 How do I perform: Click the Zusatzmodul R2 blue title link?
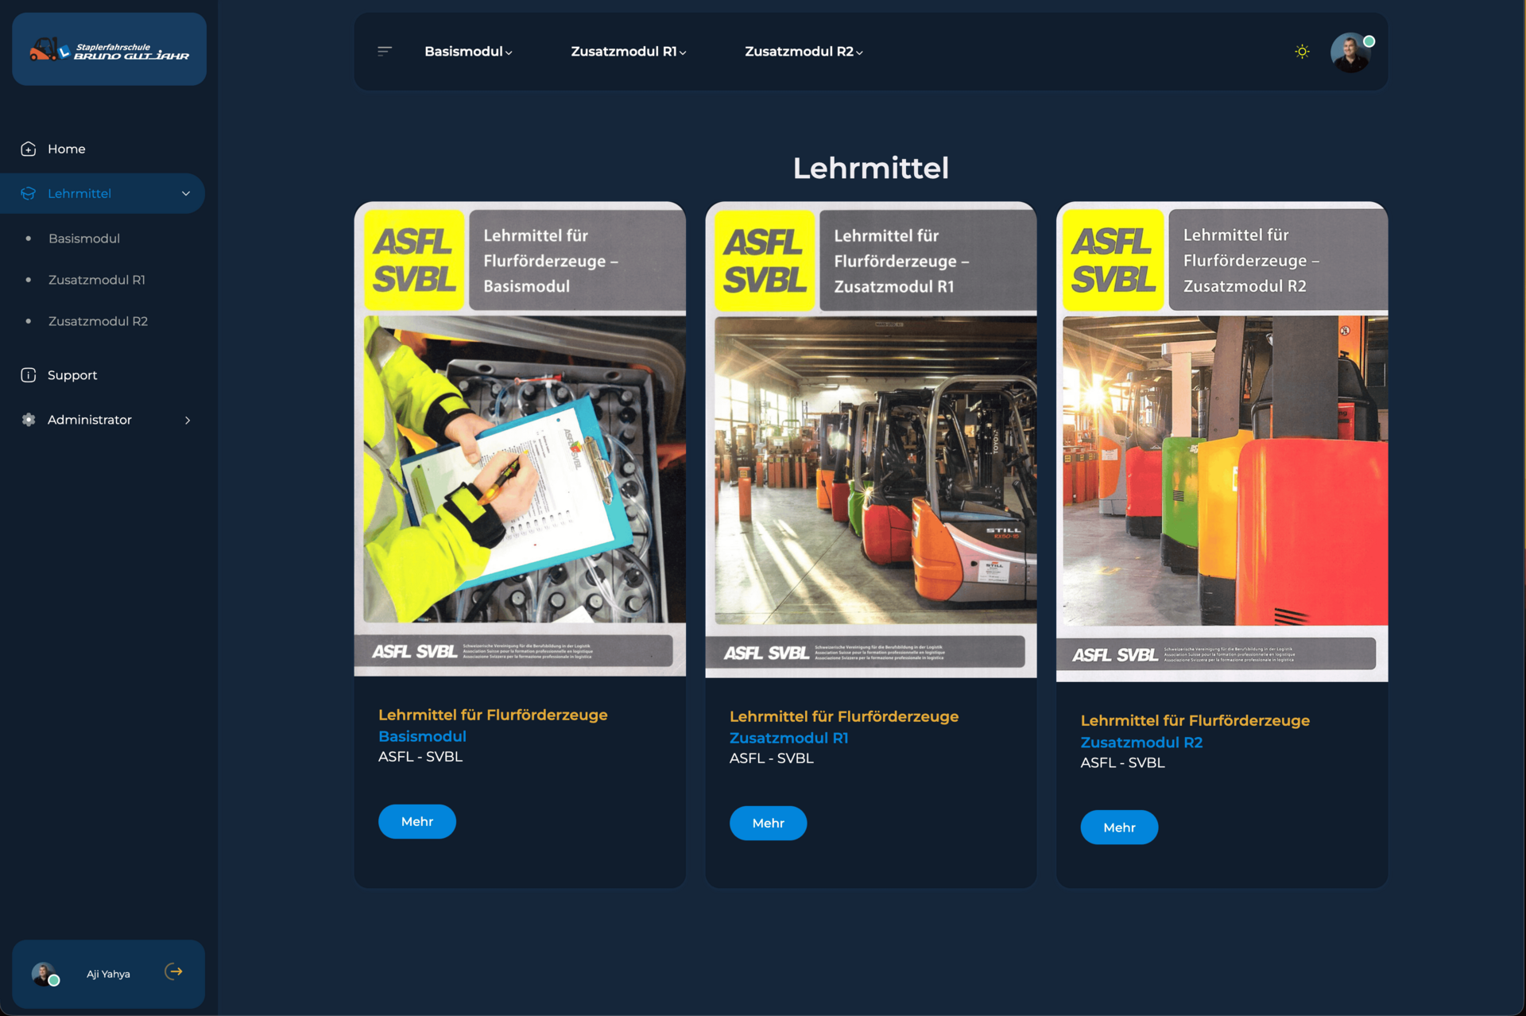pyautogui.click(x=1141, y=742)
